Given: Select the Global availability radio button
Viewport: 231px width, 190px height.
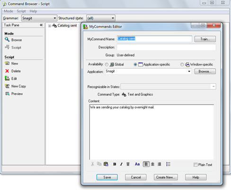Looking at the screenshot, I should tap(107, 65).
